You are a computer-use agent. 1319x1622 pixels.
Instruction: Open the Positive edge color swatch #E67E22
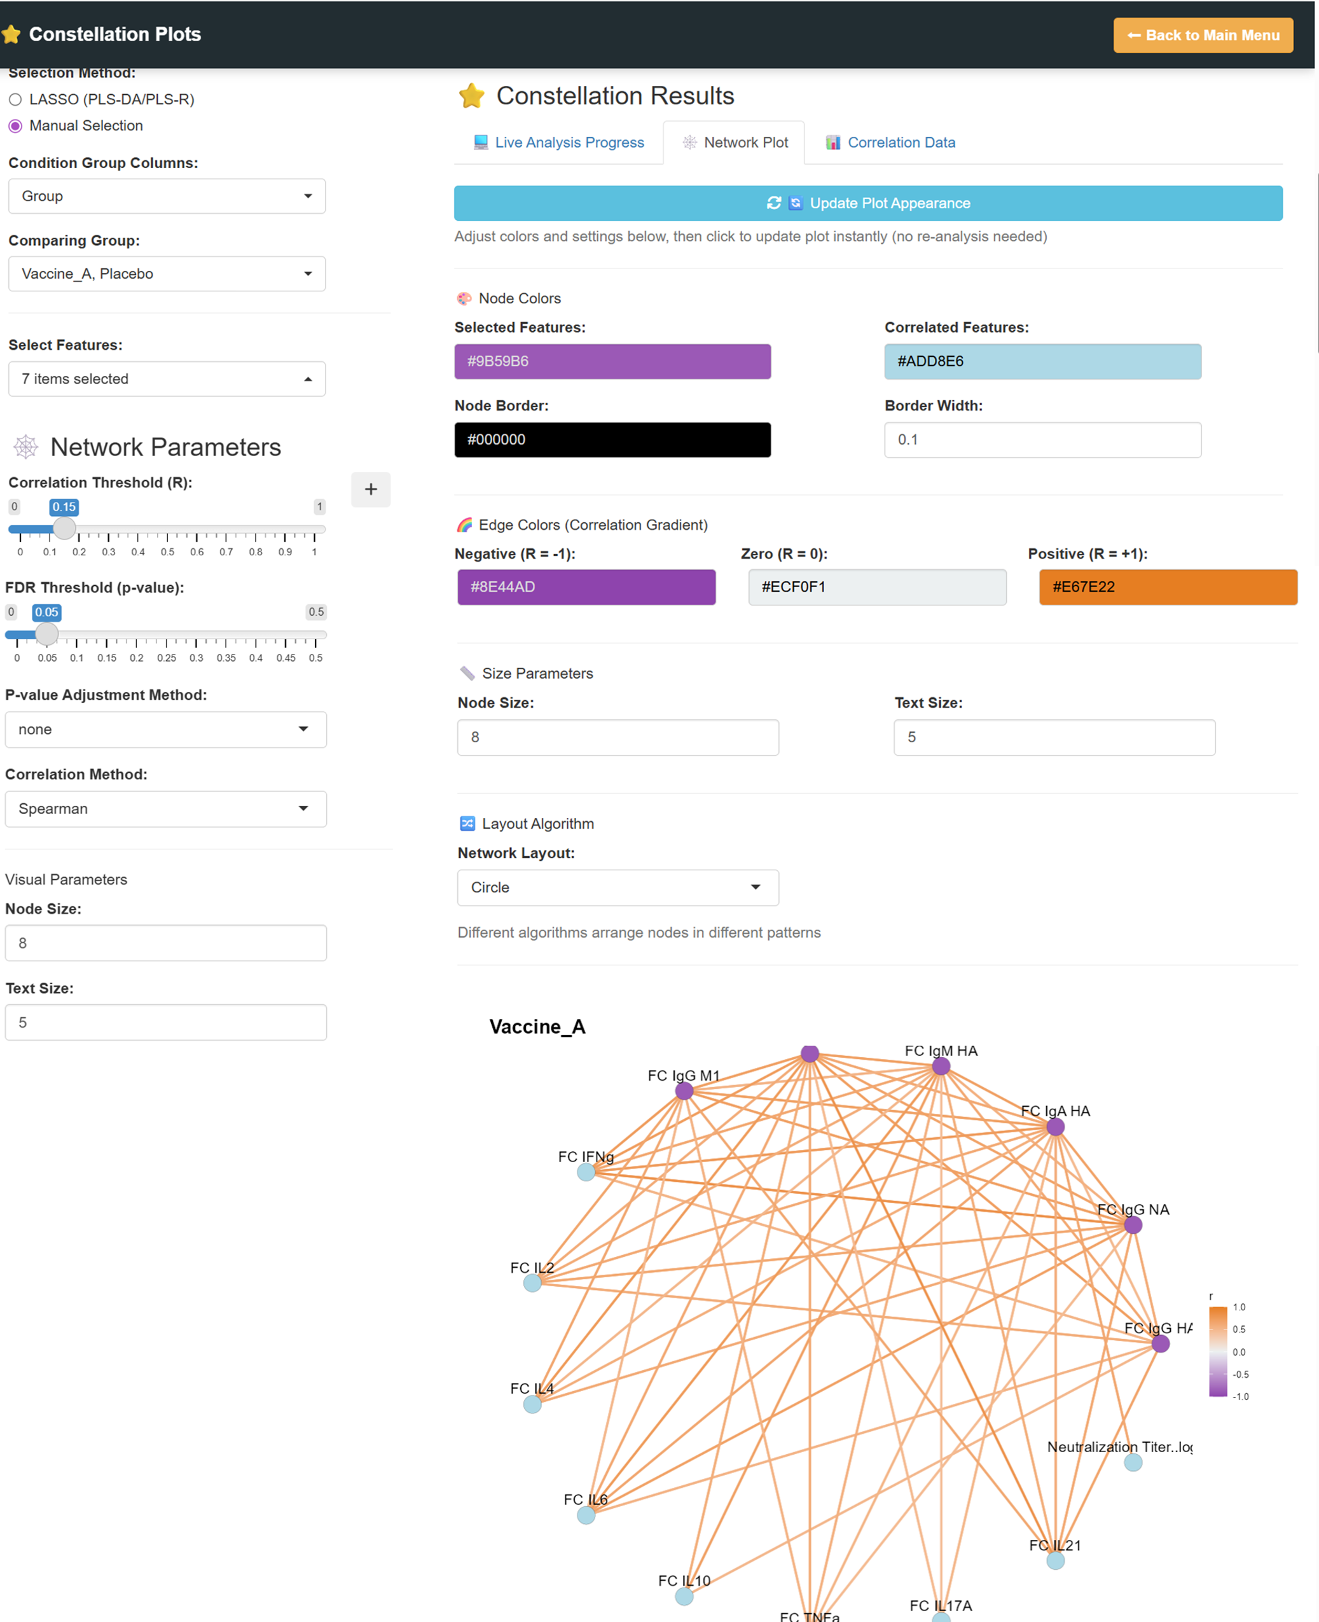coord(1168,587)
